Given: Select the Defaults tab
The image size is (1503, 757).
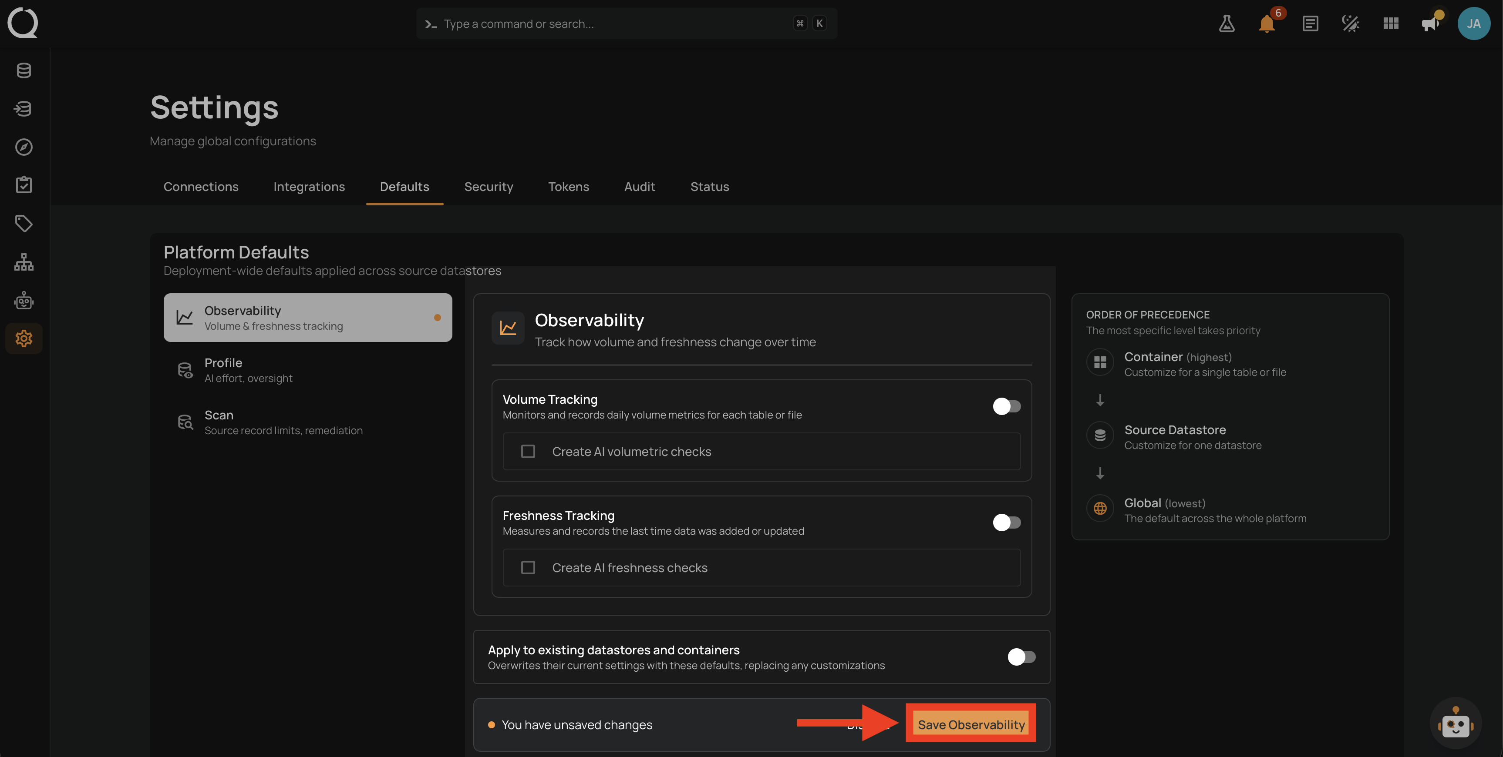Looking at the screenshot, I should click(x=404, y=187).
